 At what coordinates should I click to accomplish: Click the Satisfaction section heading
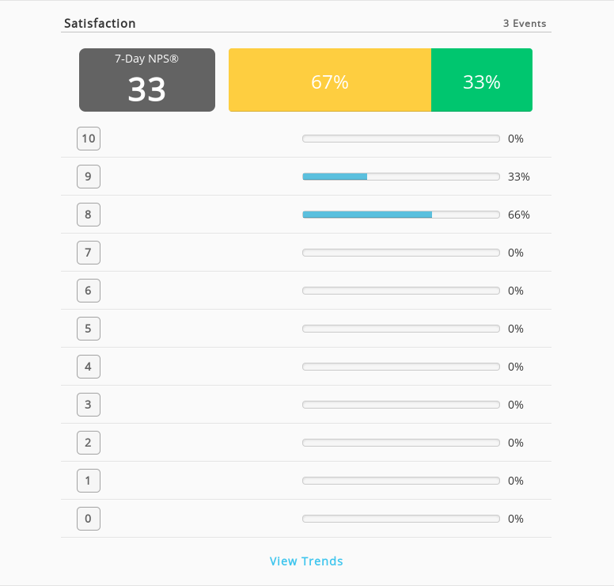point(100,24)
